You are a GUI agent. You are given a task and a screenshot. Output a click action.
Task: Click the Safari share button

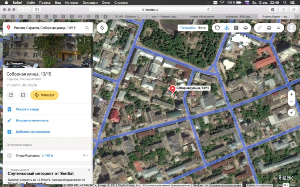[283, 10]
